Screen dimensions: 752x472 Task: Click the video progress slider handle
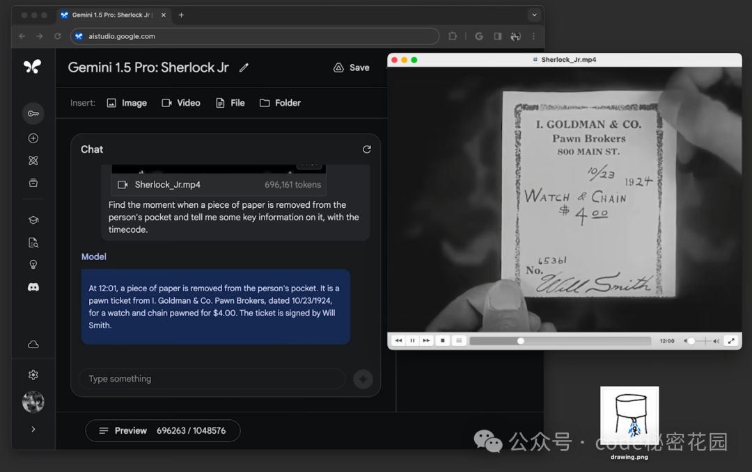(520, 341)
